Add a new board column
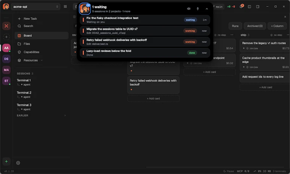The height and width of the screenshot is (174, 290). (x=277, y=26)
